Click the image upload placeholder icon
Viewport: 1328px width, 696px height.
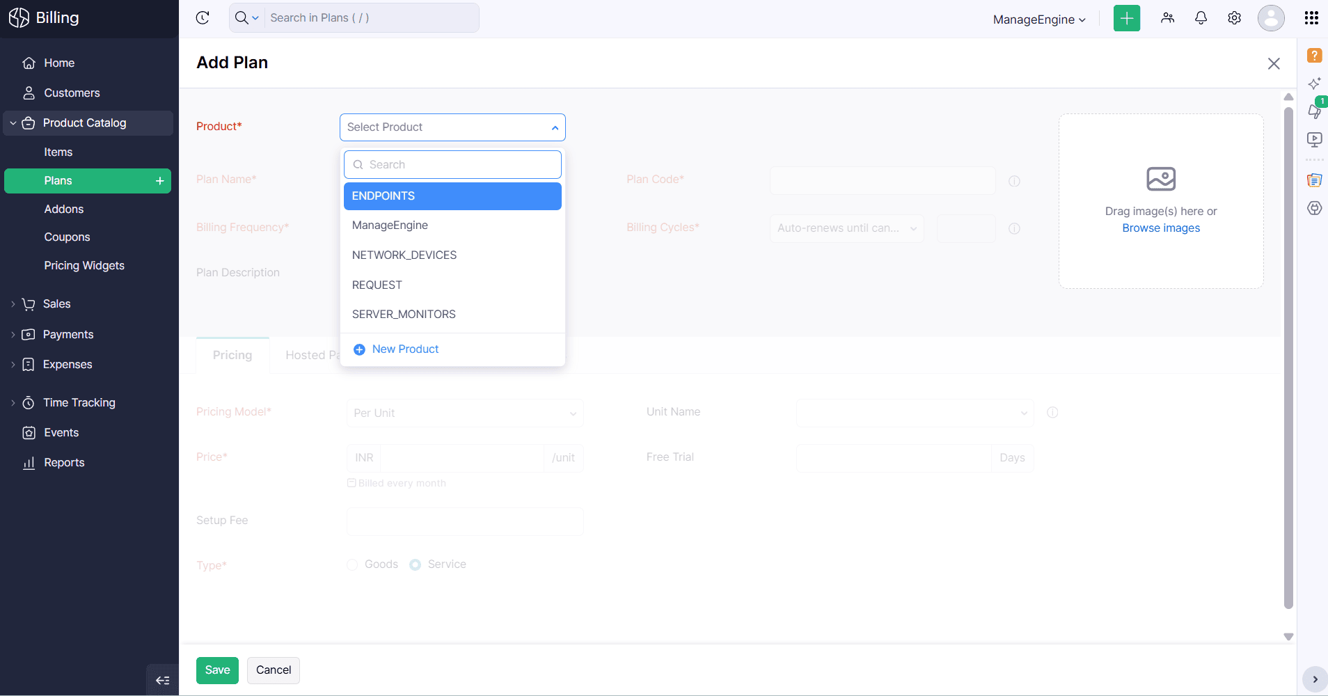click(1161, 179)
